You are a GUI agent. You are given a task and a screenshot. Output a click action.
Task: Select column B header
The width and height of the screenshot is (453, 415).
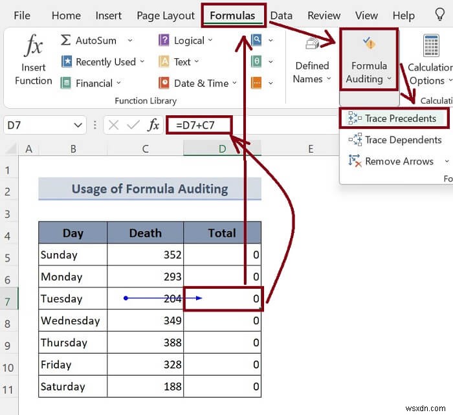tap(73, 149)
